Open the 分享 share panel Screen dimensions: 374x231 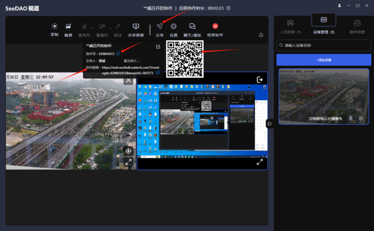pyautogui.click(x=160, y=30)
